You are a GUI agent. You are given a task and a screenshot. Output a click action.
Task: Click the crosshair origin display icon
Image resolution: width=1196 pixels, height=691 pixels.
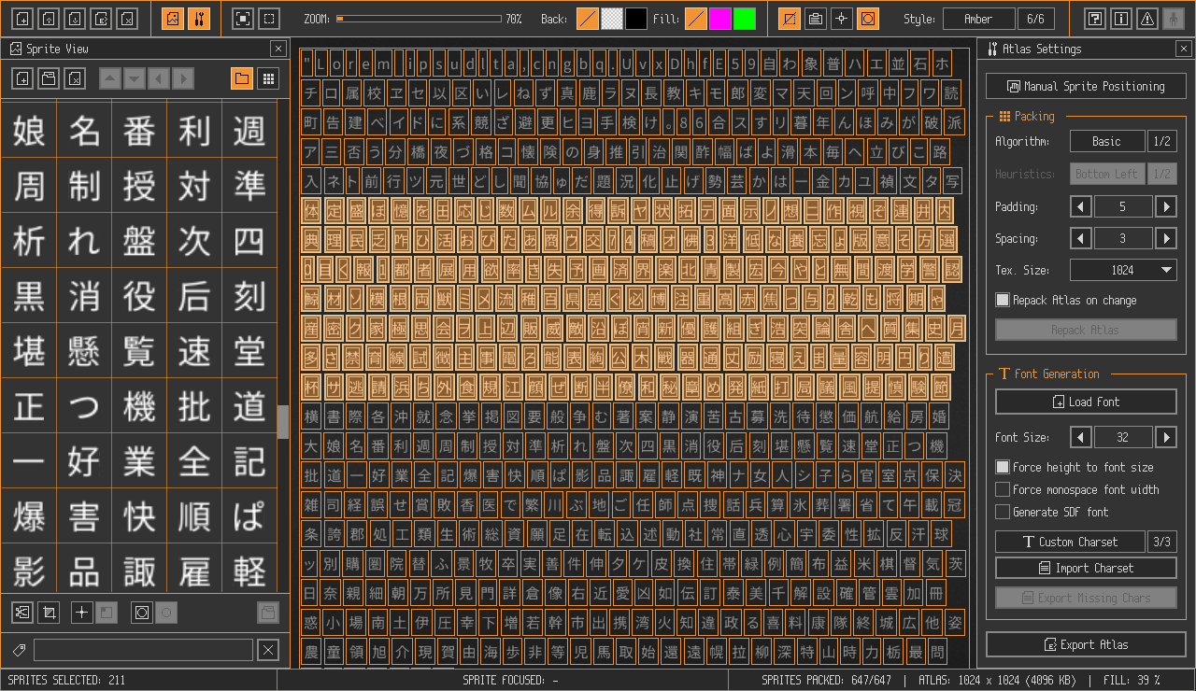[842, 19]
